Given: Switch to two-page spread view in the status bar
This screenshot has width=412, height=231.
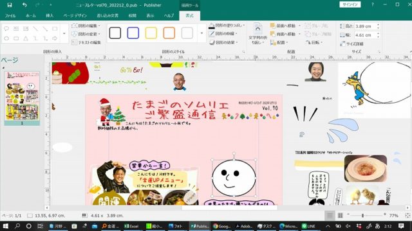Looking at the screenshot, I should [341, 216].
